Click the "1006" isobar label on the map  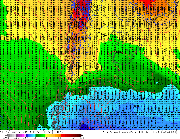(137, 106)
